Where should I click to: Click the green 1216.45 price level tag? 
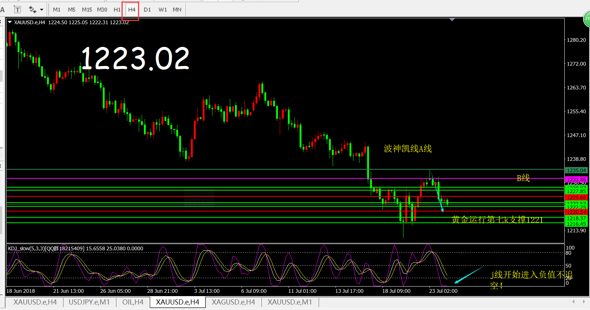pyautogui.click(x=576, y=224)
